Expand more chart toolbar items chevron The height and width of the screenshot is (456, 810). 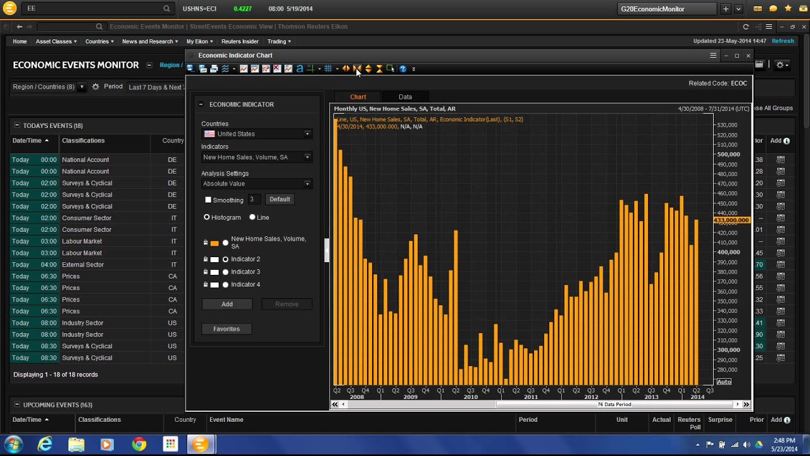pos(414,68)
